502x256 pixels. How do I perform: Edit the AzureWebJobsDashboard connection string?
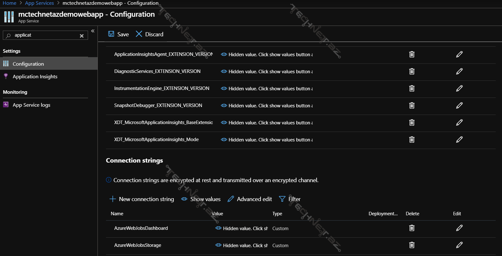tap(459, 228)
